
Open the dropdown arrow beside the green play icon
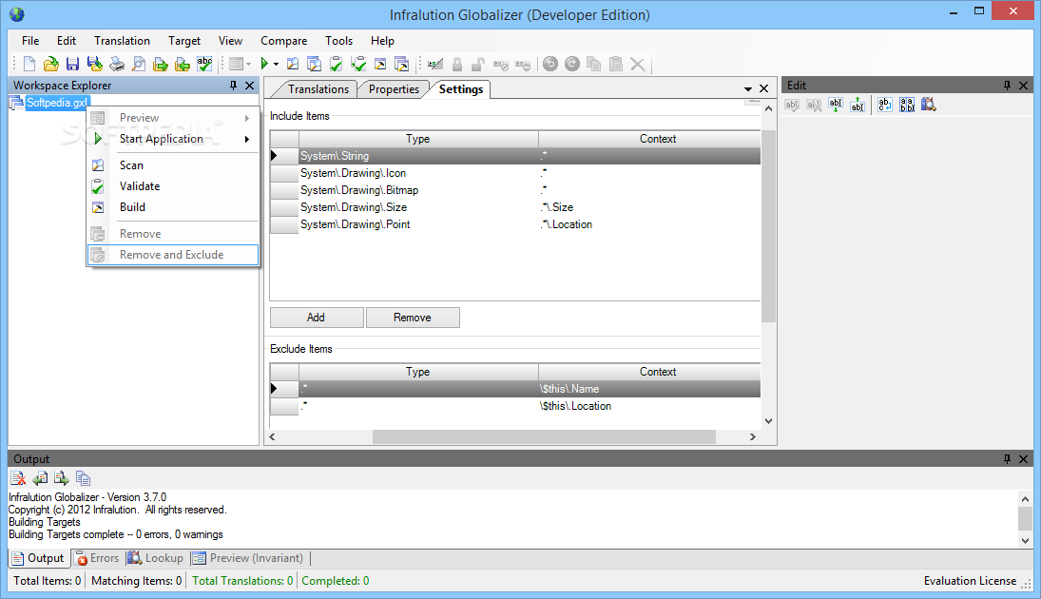(277, 65)
